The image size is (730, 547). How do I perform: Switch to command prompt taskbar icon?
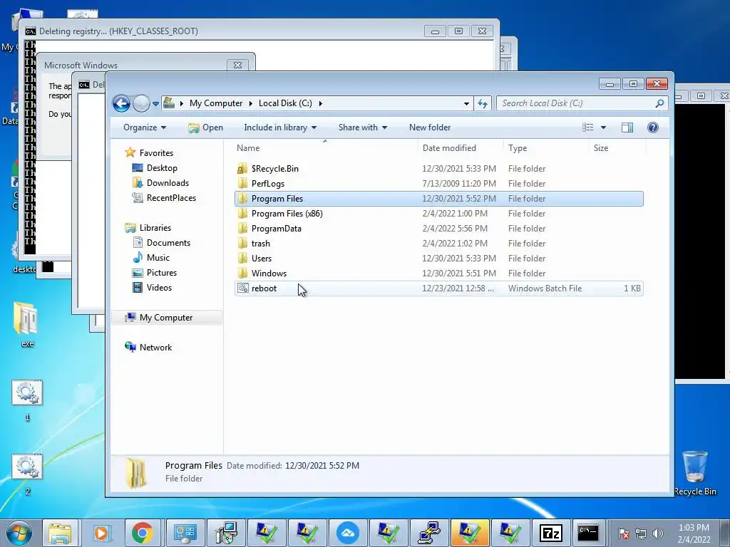(588, 533)
